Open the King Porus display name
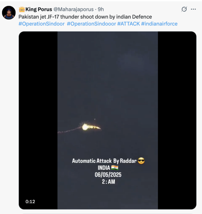Screen dimensions: 202x214 [39, 9]
